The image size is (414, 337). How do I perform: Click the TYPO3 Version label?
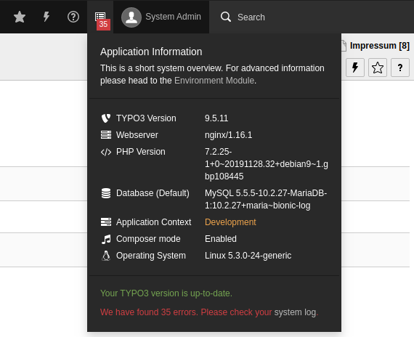point(146,118)
